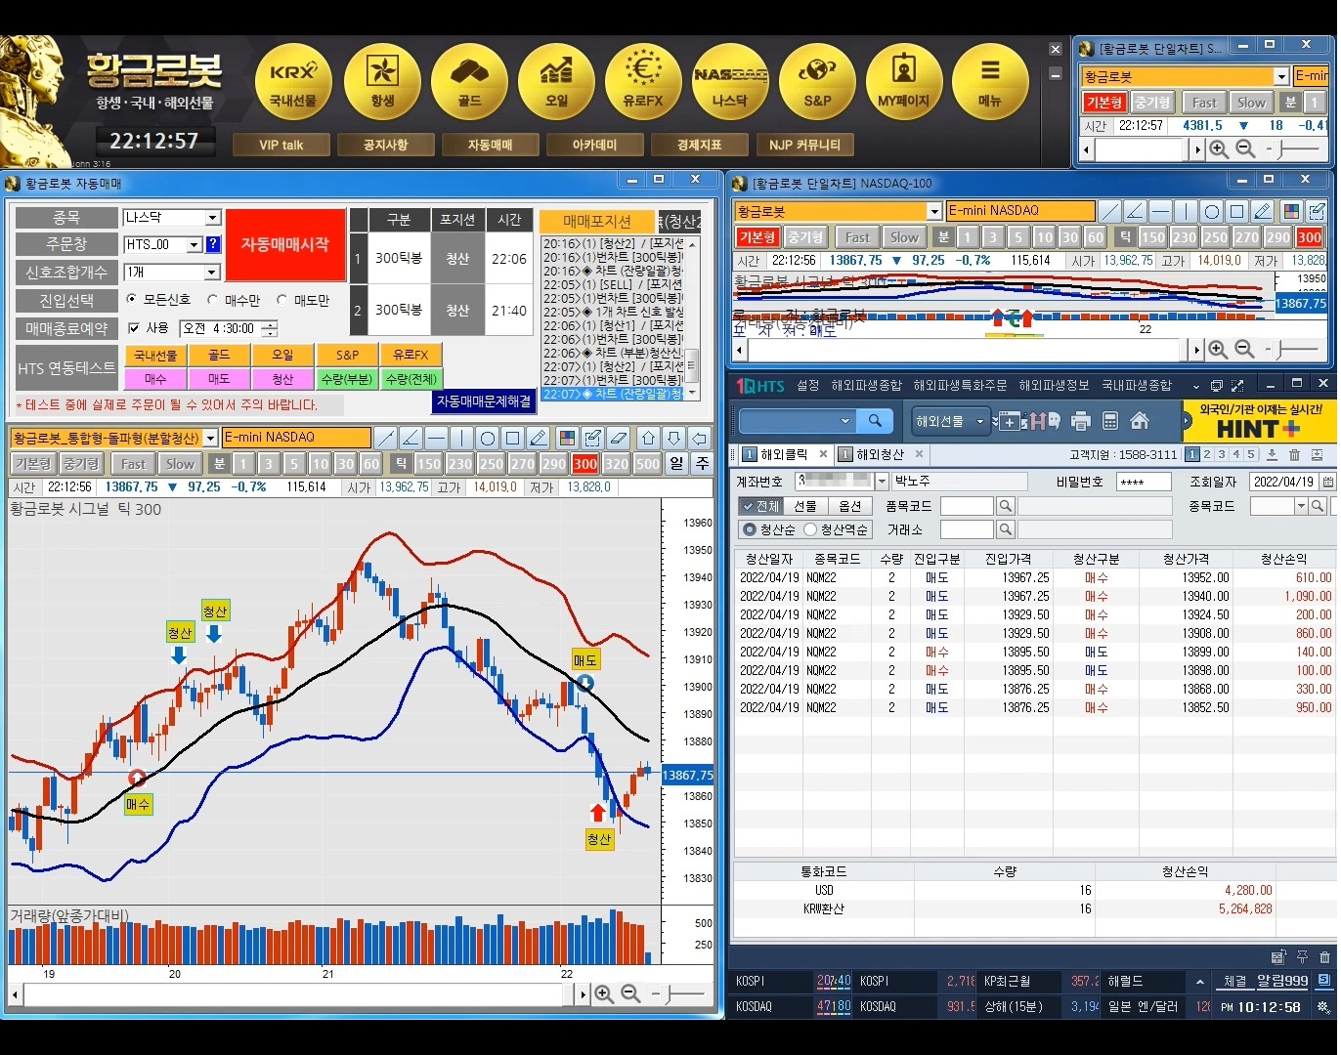Select 매수만 radio button
Screen dimensions: 1341x1055
click(213, 300)
